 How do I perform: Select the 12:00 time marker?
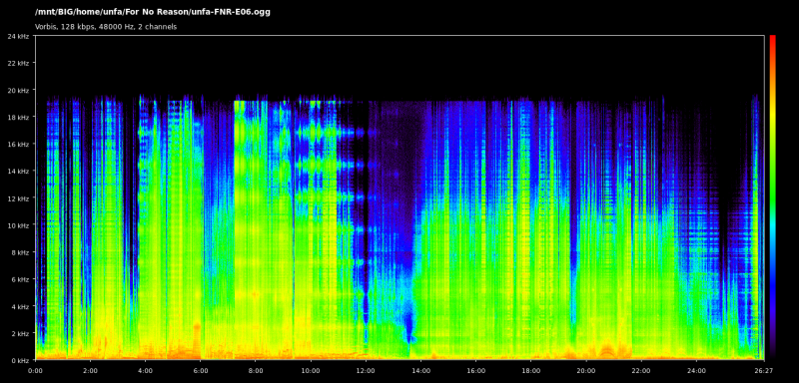366,371
